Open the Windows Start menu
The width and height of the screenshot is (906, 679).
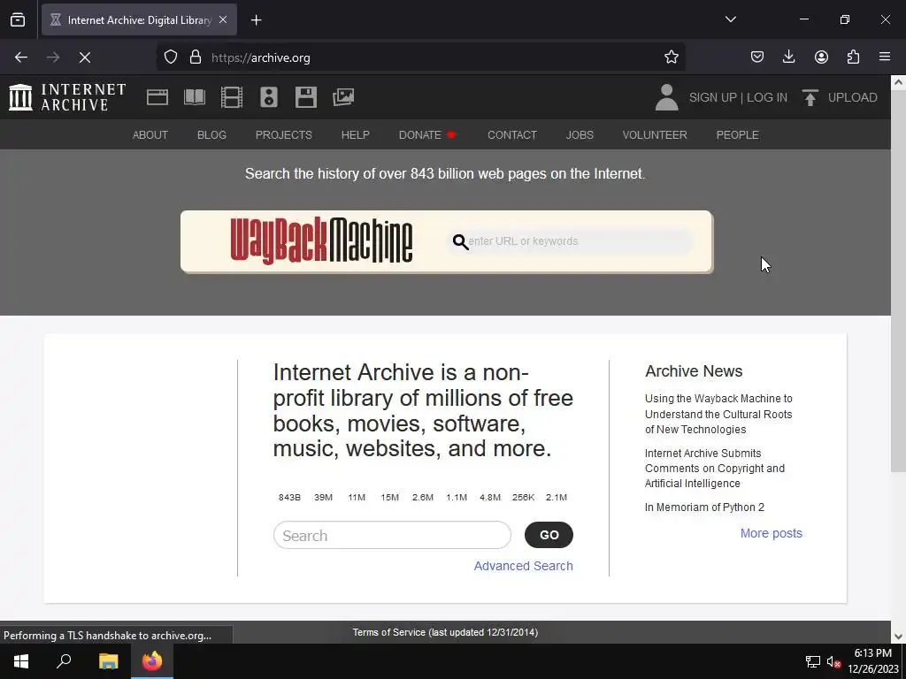[21, 661]
